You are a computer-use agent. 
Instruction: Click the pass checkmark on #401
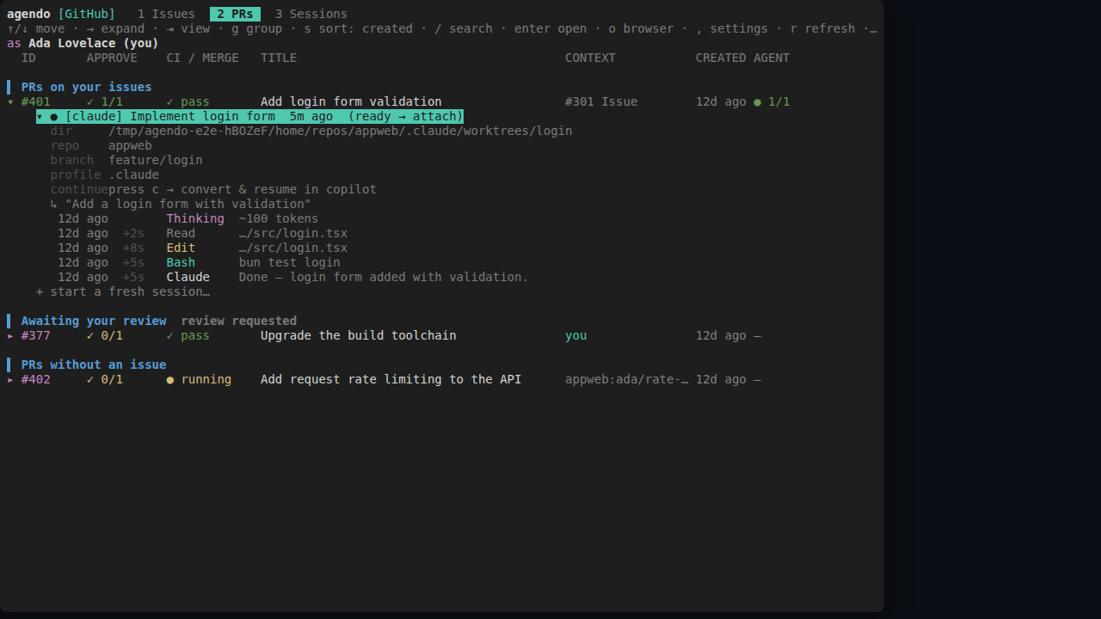point(170,101)
